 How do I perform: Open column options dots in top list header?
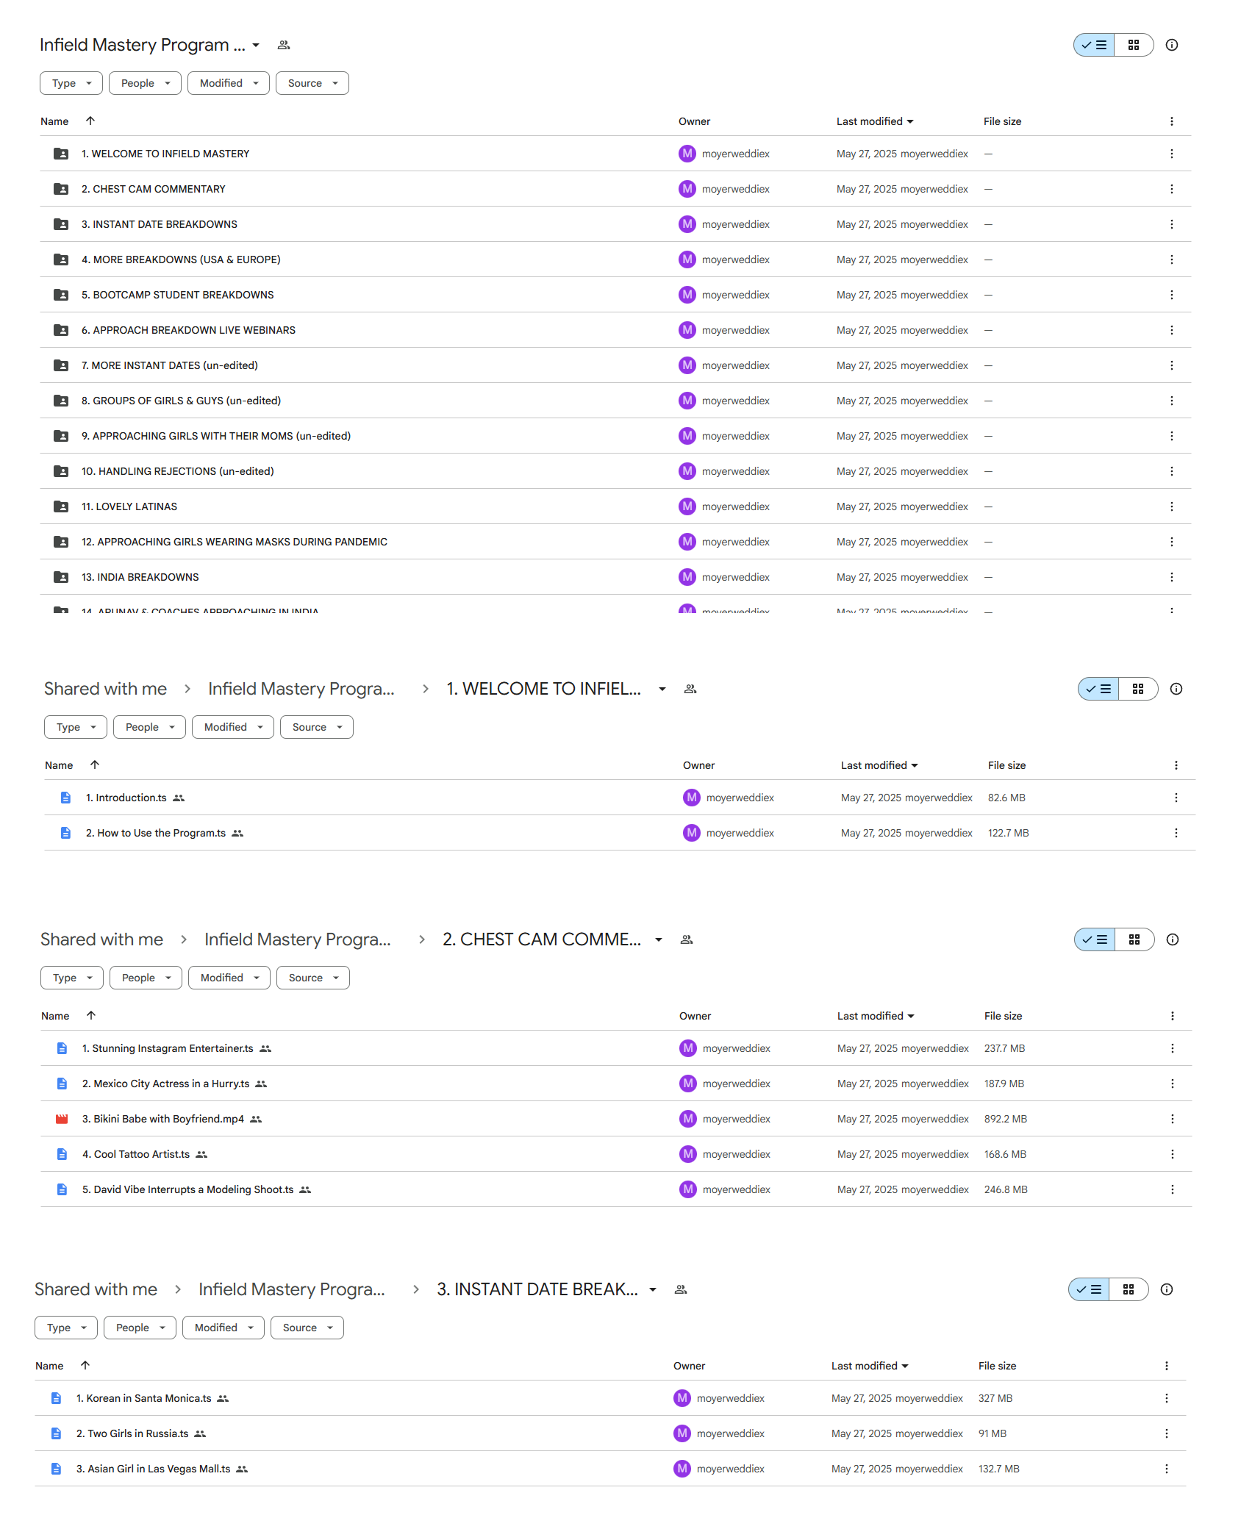[1172, 121]
